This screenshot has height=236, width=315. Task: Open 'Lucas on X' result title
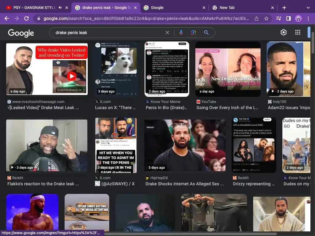pyautogui.click(x=115, y=108)
